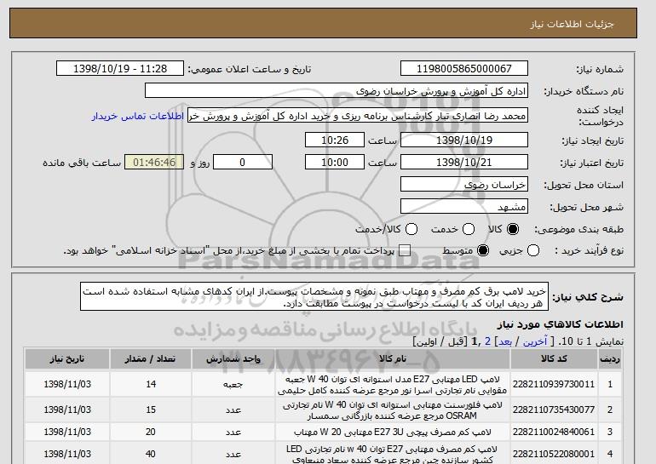Select the کالا/خدمت radio button
The width and height of the screenshot is (656, 464).
tap(411, 229)
